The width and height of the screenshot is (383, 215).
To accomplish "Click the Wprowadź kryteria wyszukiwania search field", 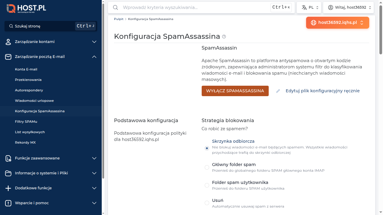I will pyautogui.click(x=201, y=7).
